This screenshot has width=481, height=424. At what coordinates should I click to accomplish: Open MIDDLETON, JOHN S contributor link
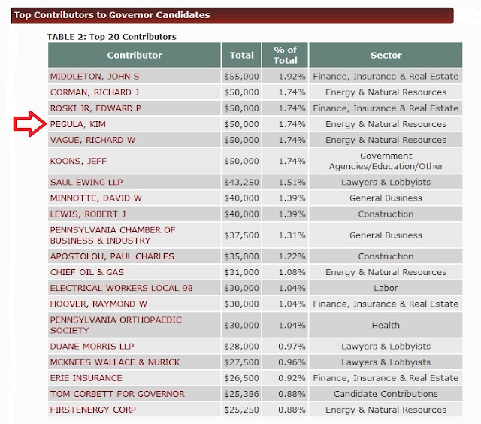tap(95, 77)
